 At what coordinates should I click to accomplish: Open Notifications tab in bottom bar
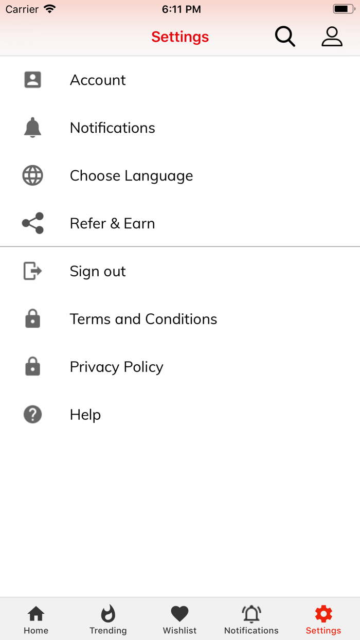(251, 619)
